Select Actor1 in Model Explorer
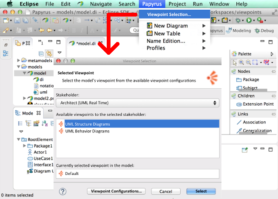 [x=37, y=152]
